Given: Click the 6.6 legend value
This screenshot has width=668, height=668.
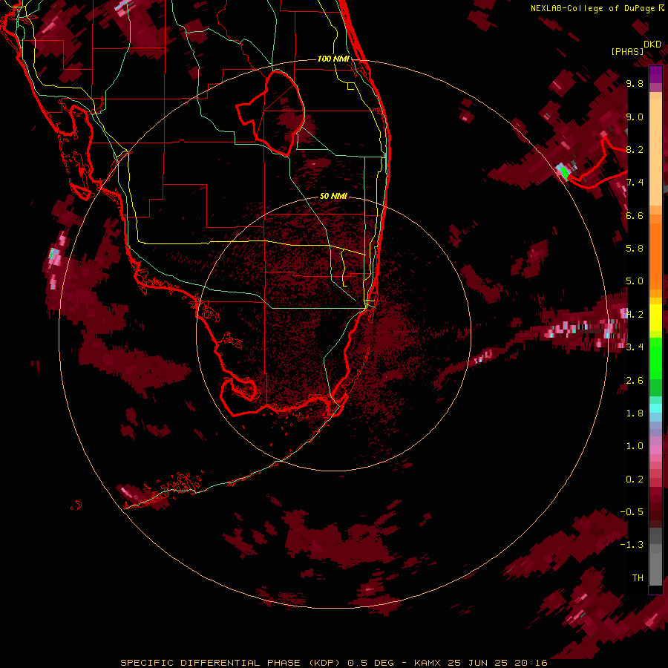Looking at the screenshot, I should (635, 215).
